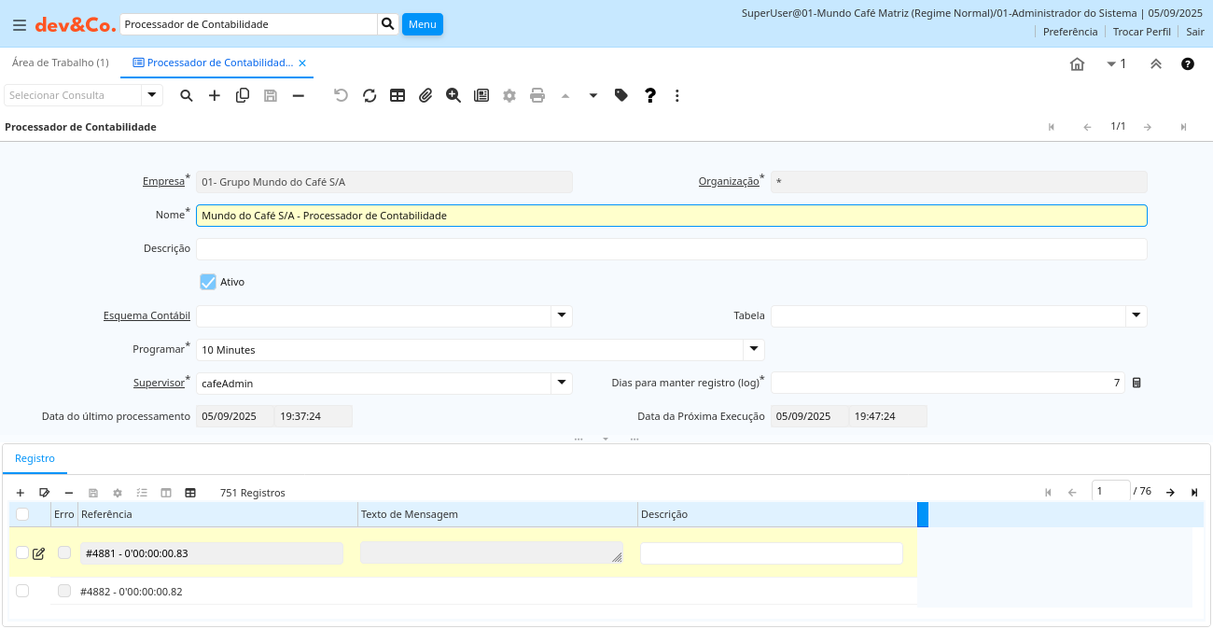Click the Copy Record icon
The image size is (1213, 629).
(243, 95)
